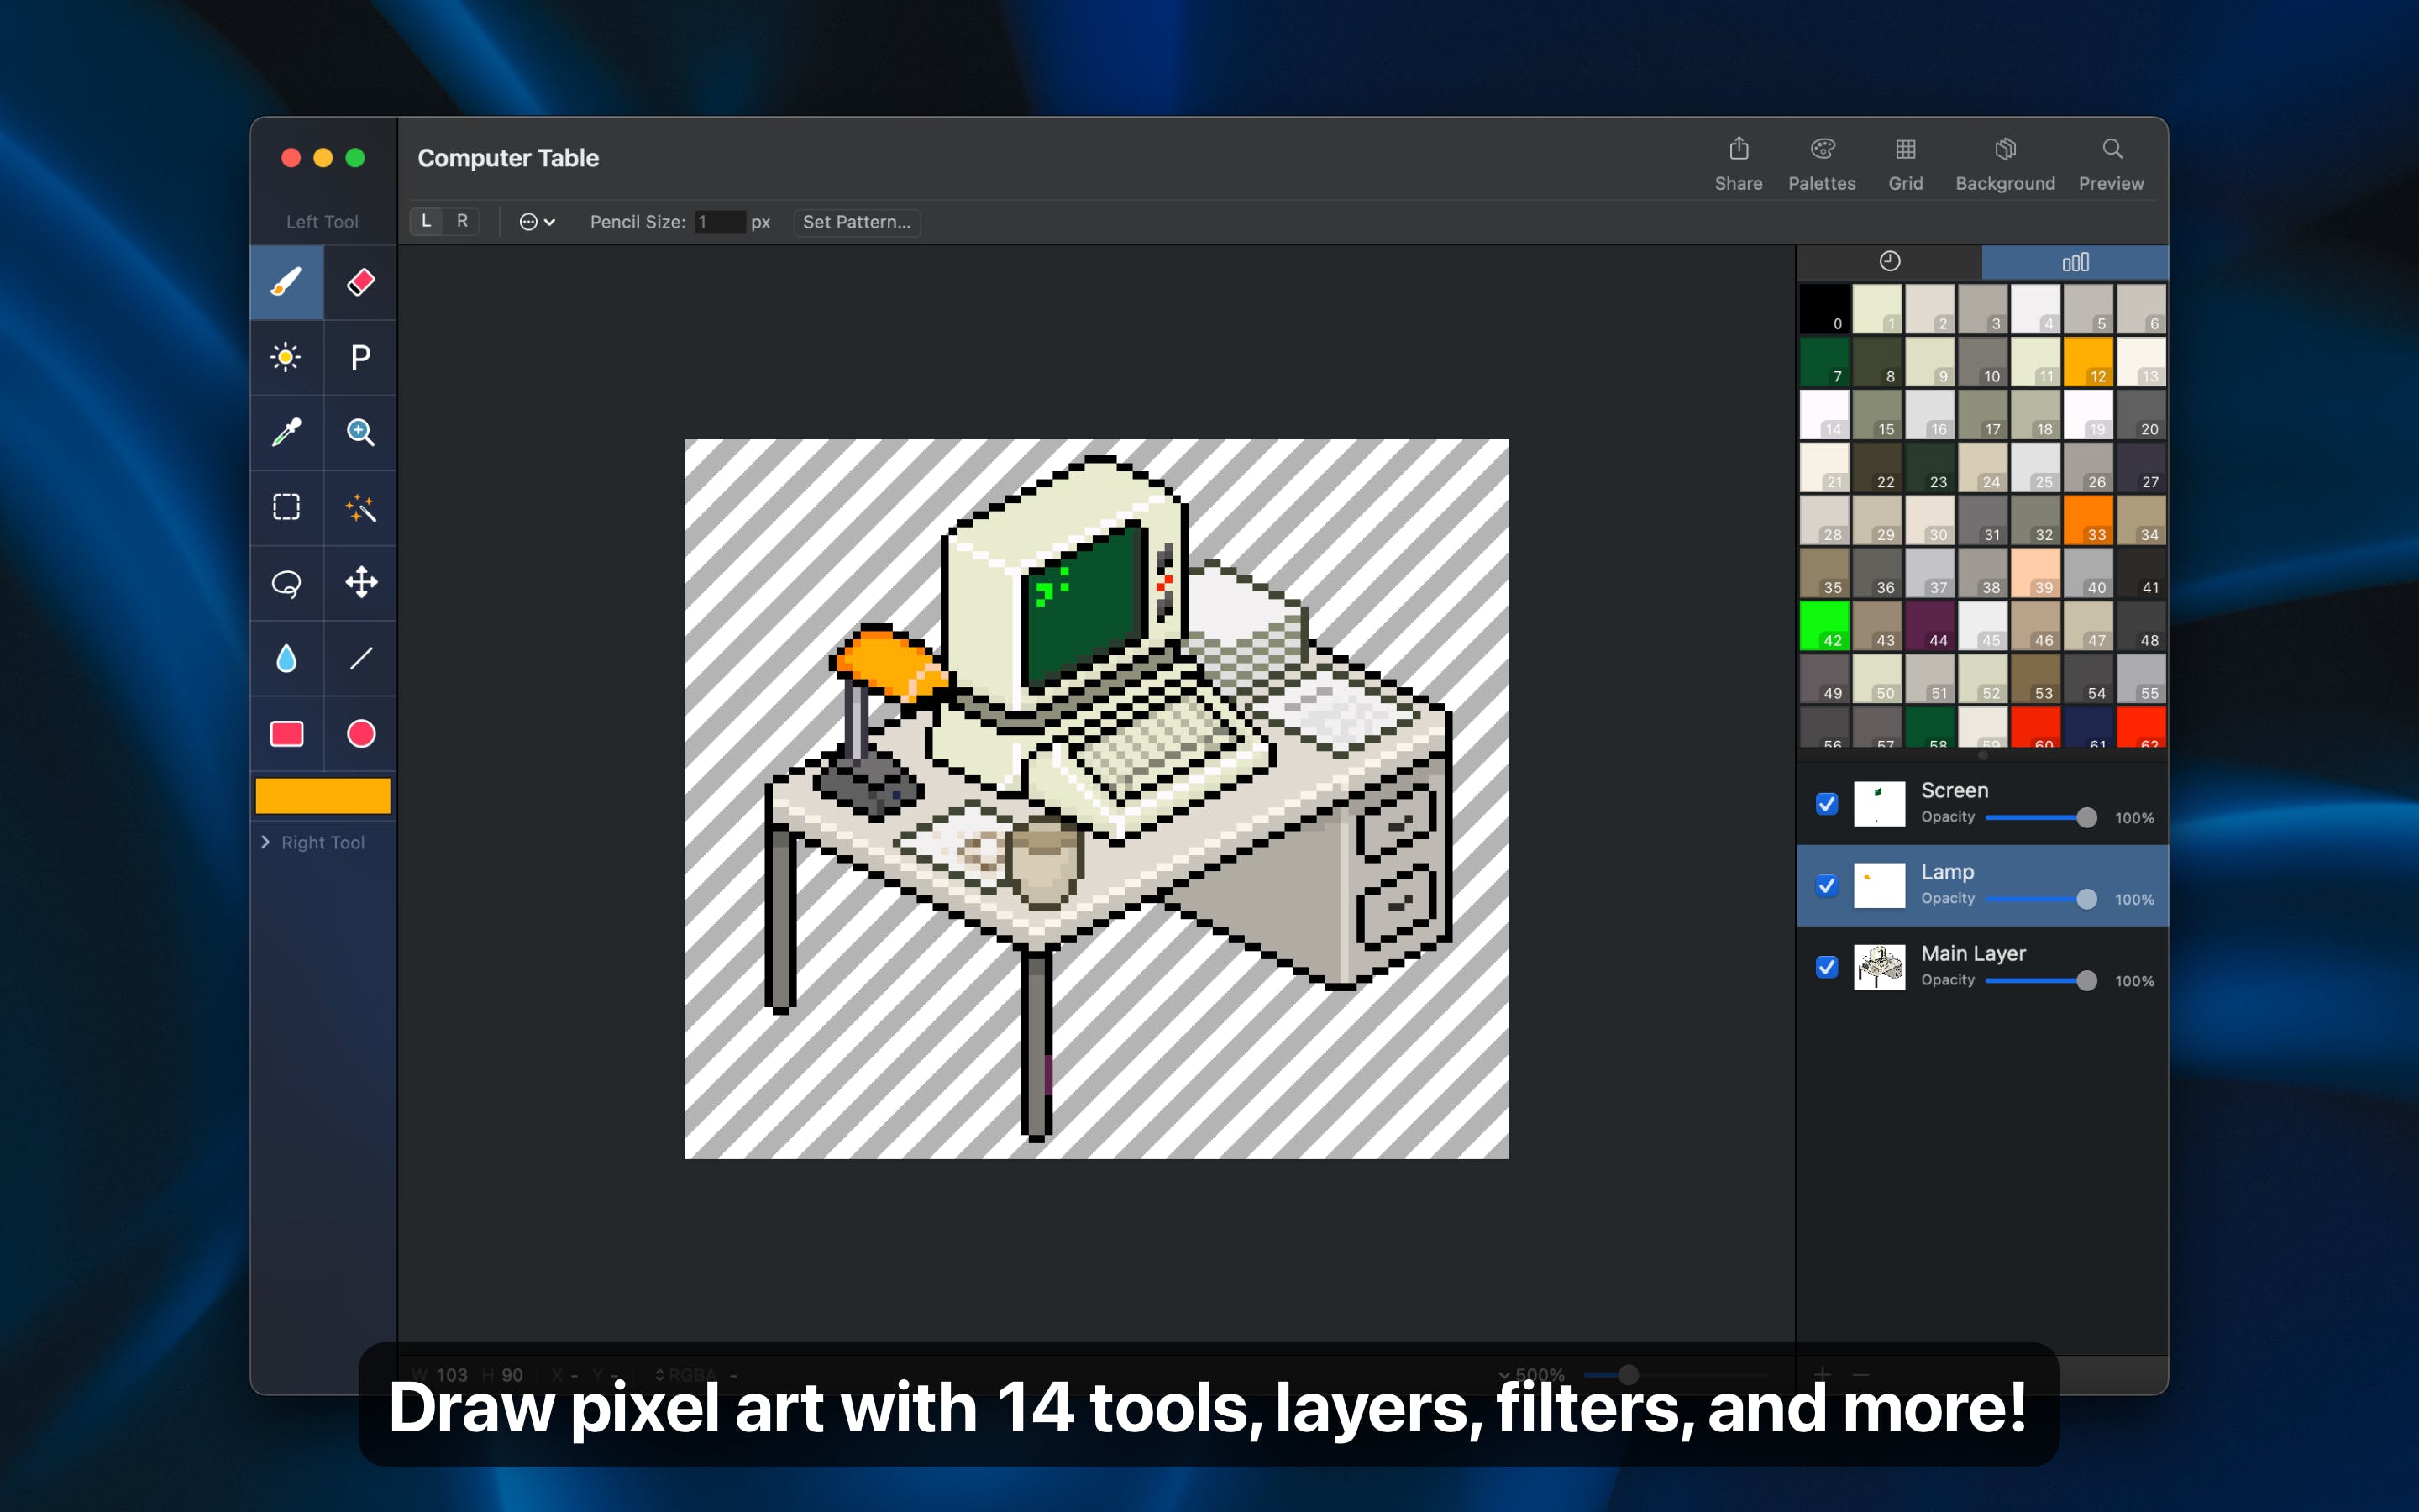Toggle visibility of Lamp layer
The width and height of the screenshot is (2419, 1512).
click(x=1825, y=883)
